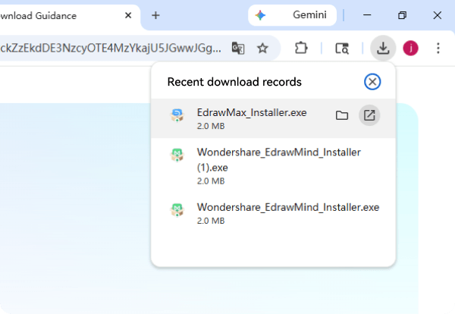Image resolution: width=455 pixels, height=314 pixels.
Task: Open EdrawMax_Installer.exe with the open icon
Action: 369,115
